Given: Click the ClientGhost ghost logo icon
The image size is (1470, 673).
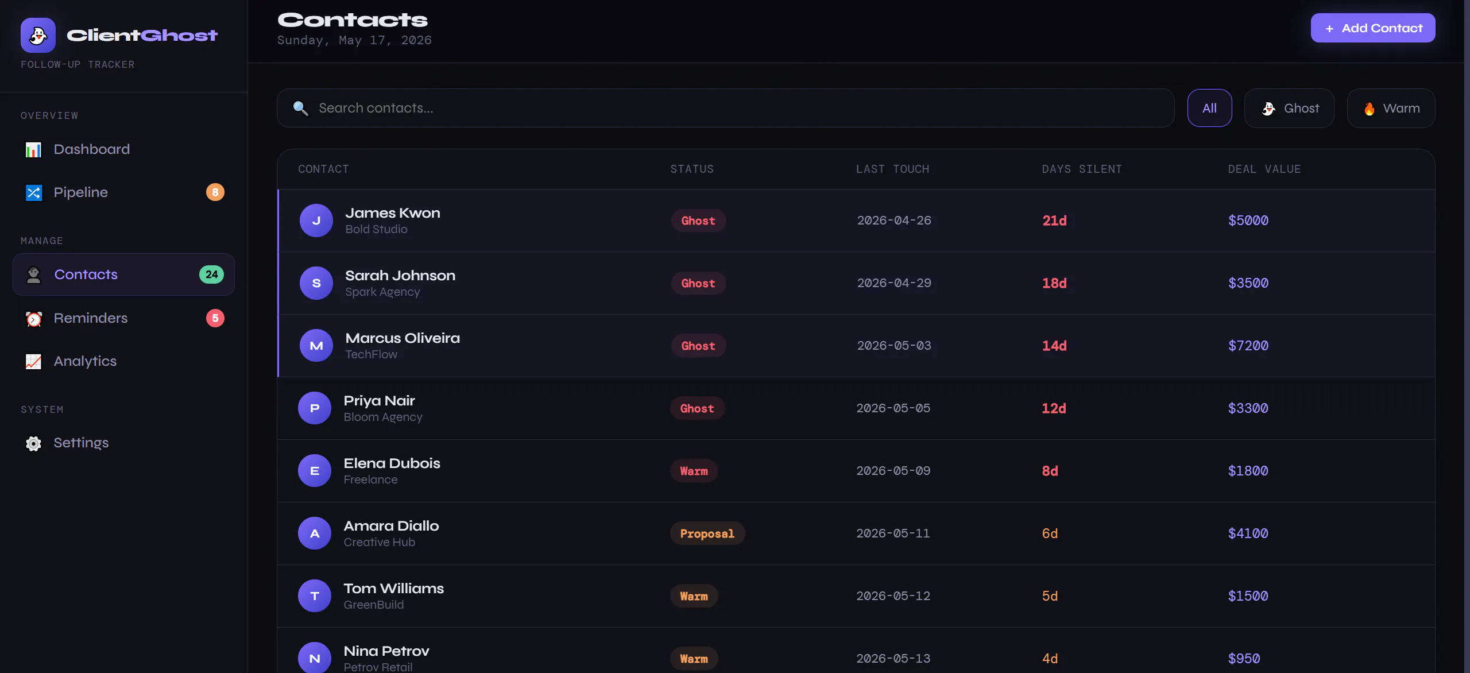Looking at the screenshot, I should tap(38, 35).
